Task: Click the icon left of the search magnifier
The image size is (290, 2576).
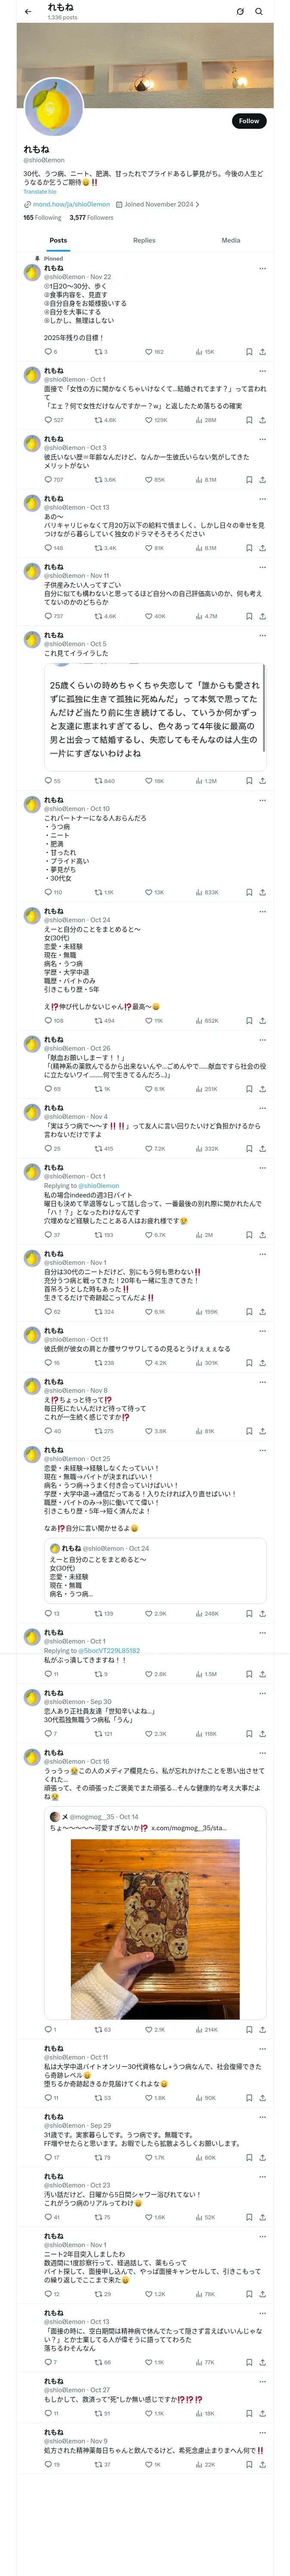Action: [x=240, y=12]
